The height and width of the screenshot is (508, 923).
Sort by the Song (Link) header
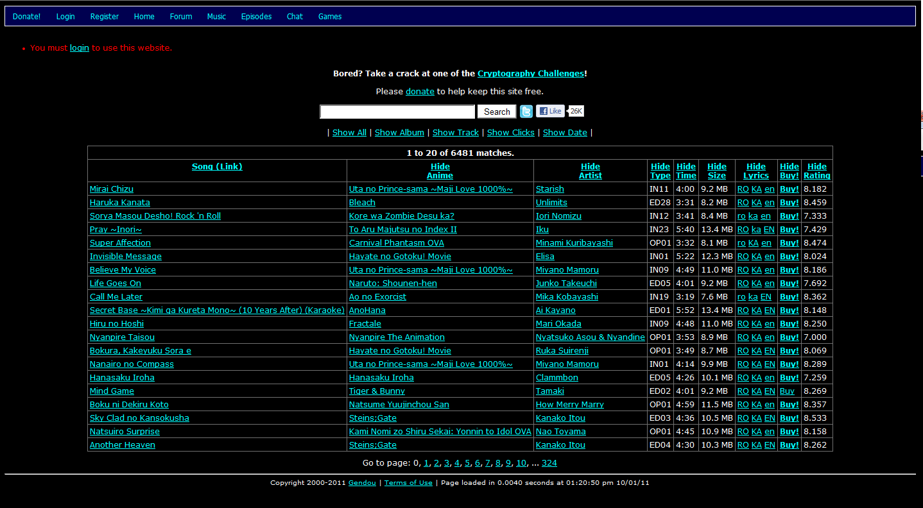pyautogui.click(x=217, y=167)
